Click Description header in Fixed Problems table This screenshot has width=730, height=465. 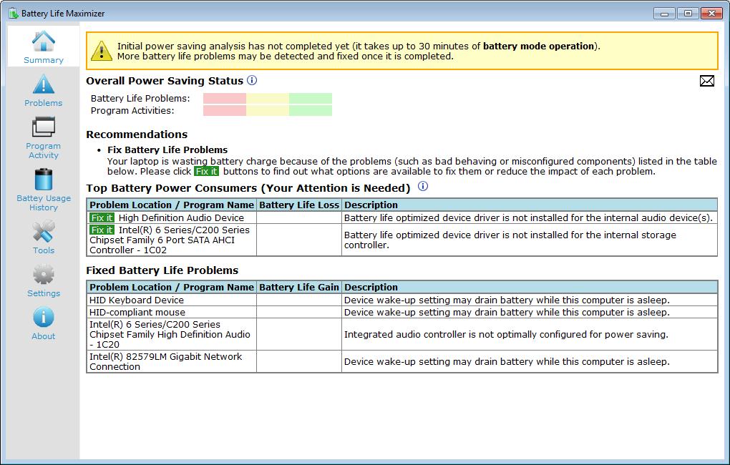[x=530, y=287]
